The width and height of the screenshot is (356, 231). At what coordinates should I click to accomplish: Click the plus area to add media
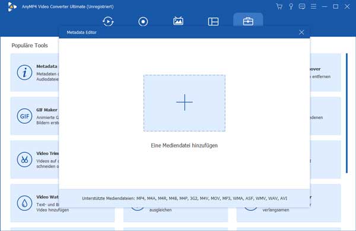tap(185, 103)
